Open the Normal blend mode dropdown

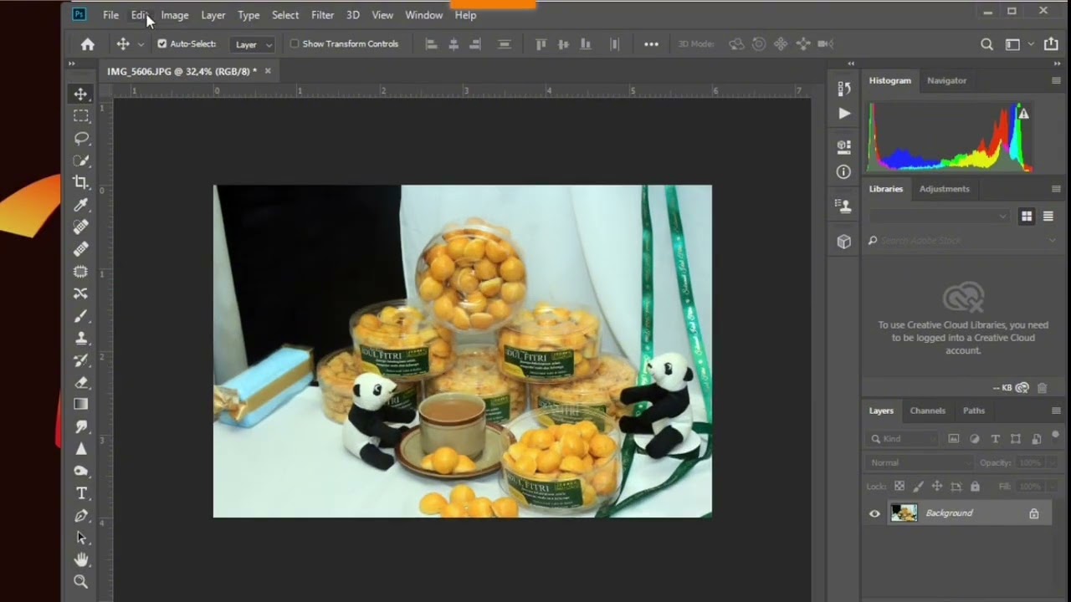(x=920, y=462)
